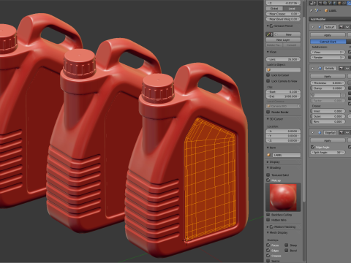Screen dimensions: 351x263
Task: Enable Lock to Cursor checkbox
Action: pos(268,75)
